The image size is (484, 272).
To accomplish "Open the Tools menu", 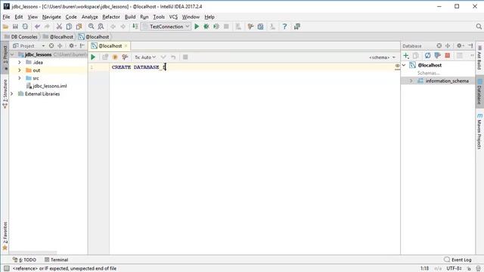I will point(159,17).
